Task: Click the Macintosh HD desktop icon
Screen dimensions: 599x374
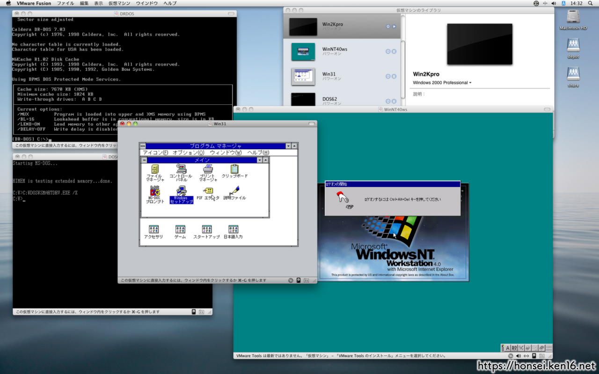Action: 573,17
